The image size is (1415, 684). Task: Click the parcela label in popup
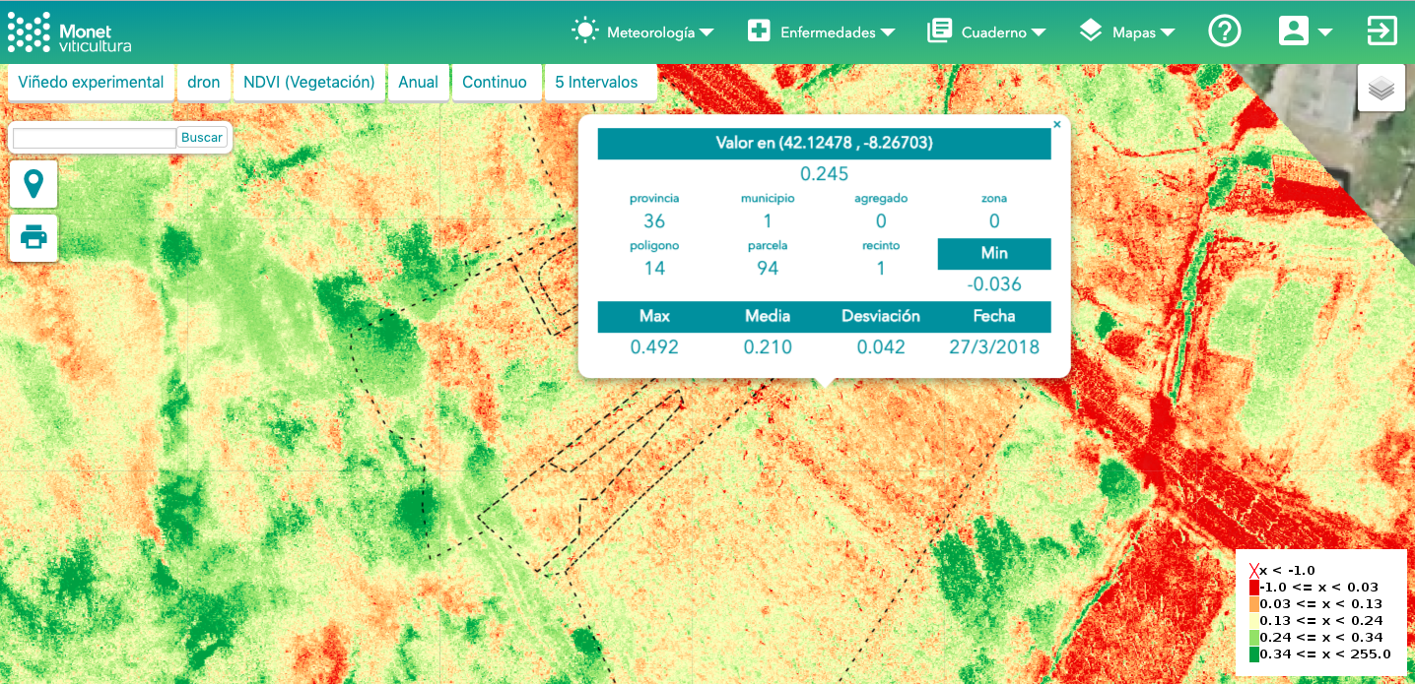(x=768, y=246)
